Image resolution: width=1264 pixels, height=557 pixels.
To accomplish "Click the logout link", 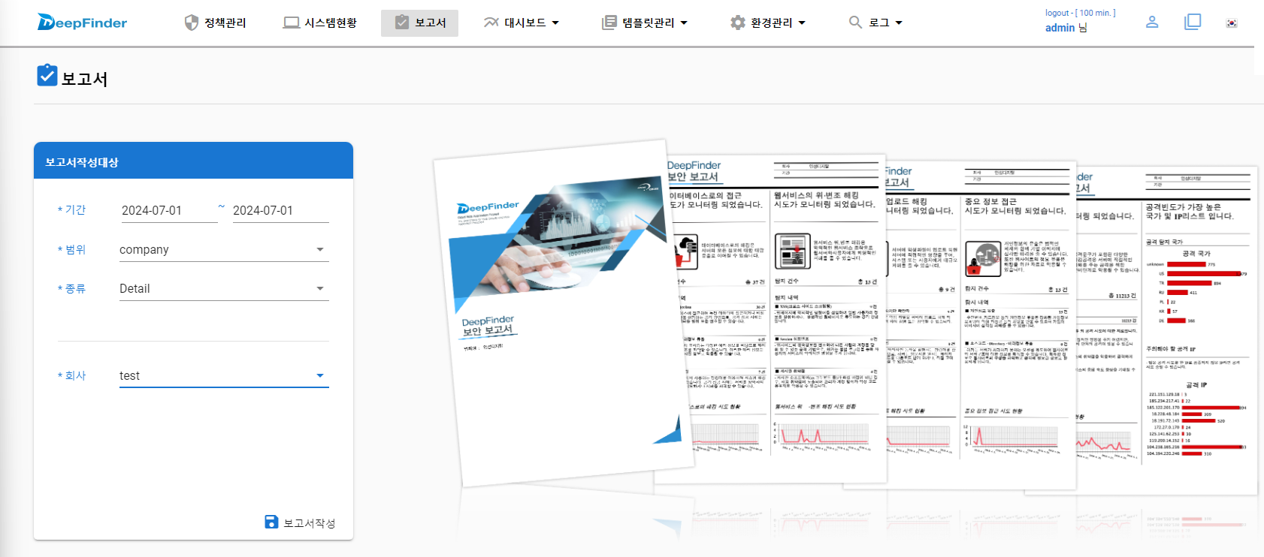I will [x=1057, y=13].
